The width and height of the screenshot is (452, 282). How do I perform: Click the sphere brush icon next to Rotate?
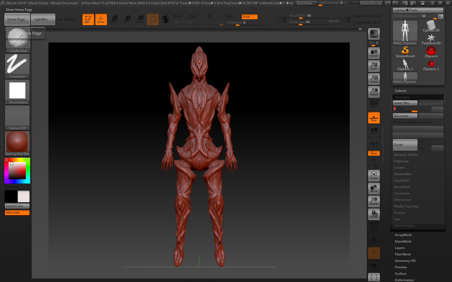pos(153,19)
